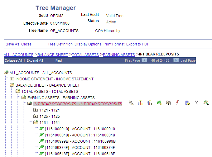Click the leaf icon for account 116109518F
This screenshot has width=212, height=157.
(41, 153)
